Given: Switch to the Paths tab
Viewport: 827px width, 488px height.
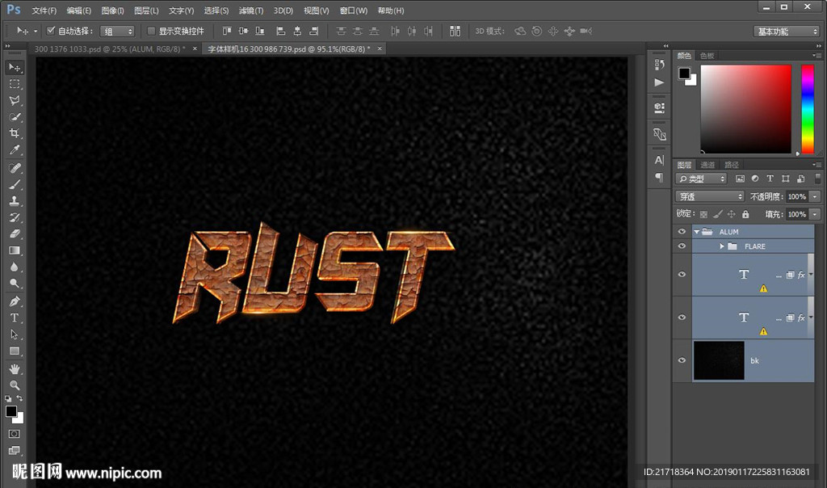Looking at the screenshot, I should 732,165.
